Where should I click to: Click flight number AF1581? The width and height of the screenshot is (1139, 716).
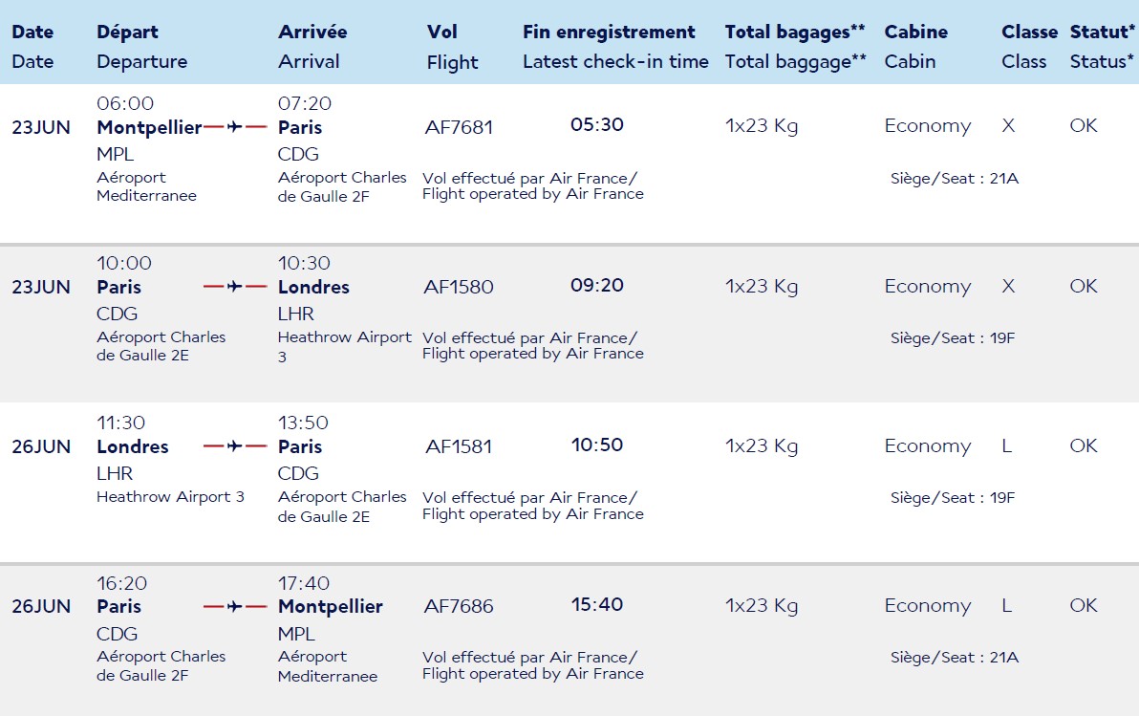tap(459, 446)
